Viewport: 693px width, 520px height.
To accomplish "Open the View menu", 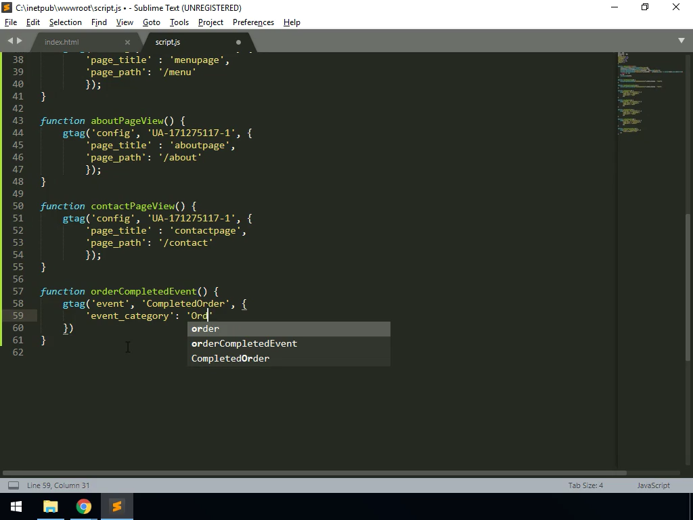I will click(125, 22).
